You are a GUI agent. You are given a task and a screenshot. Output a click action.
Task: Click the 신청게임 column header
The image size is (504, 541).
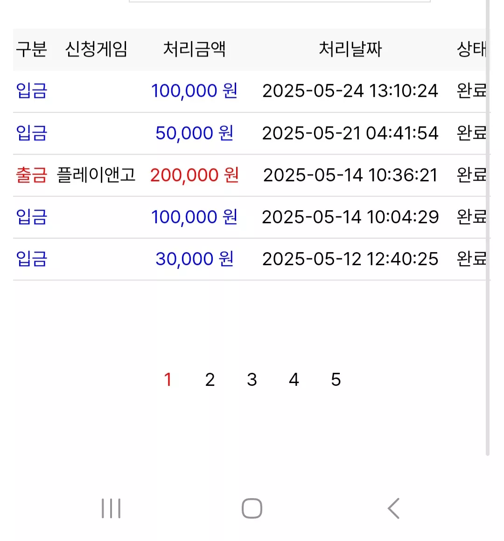(97, 49)
